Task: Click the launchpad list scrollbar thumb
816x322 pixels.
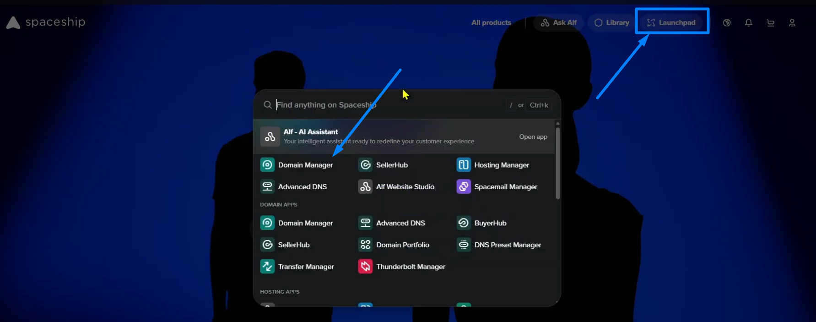Action: (x=558, y=163)
